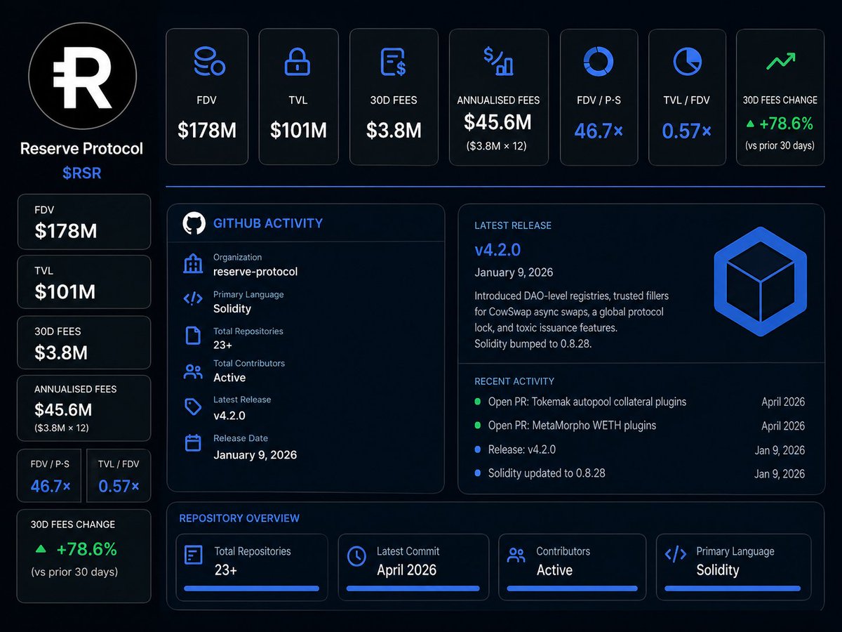Click the reserve-protocol organization name
The width and height of the screenshot is (842, 632).
pyautogui.click(x=255, y=272)
